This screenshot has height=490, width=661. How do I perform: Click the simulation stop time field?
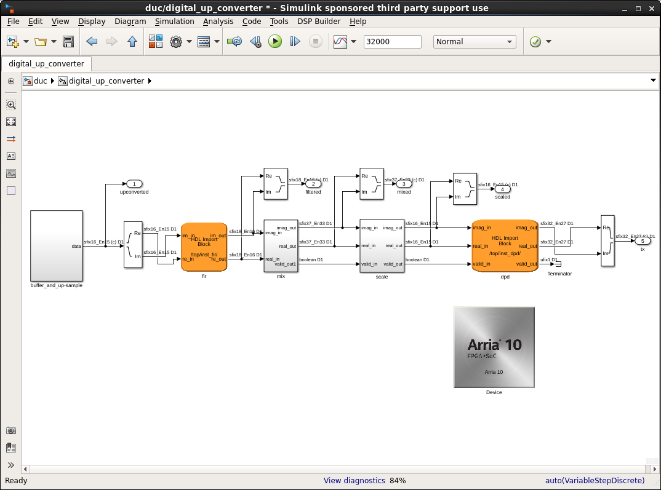click(392, 42)
